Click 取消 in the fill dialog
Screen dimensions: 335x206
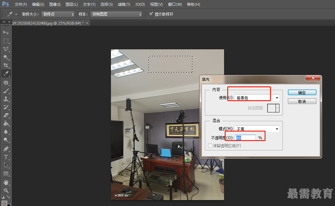(x=302, y=101)
